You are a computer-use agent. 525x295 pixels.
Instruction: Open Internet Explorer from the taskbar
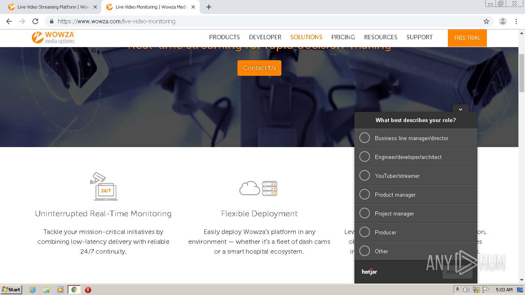point(32,290)
